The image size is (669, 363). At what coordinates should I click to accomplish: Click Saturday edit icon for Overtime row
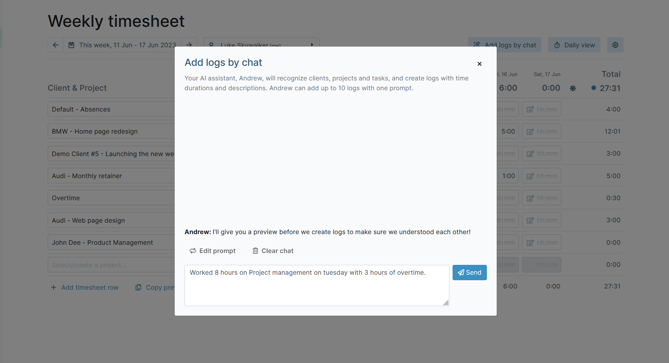pyautogui.click(x=530, y=198)
